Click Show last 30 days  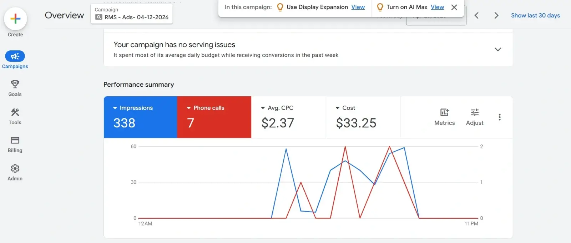coord(535,15)
